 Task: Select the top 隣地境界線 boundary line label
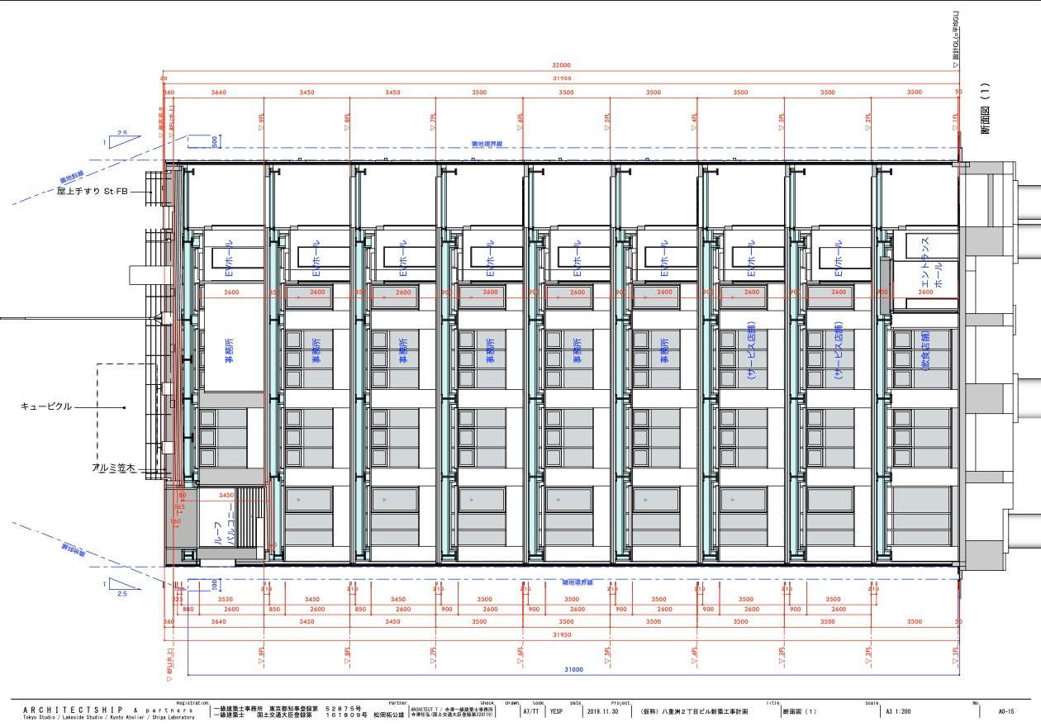(487, 143)
